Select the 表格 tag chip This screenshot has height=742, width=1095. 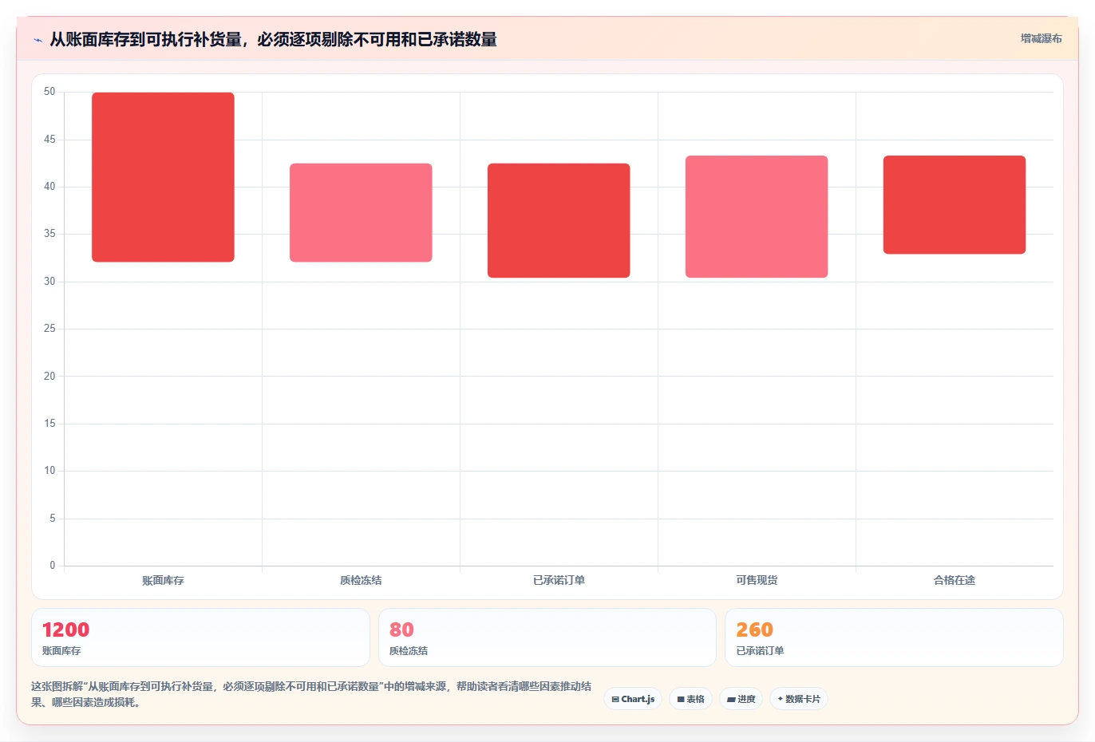[691, 699]
